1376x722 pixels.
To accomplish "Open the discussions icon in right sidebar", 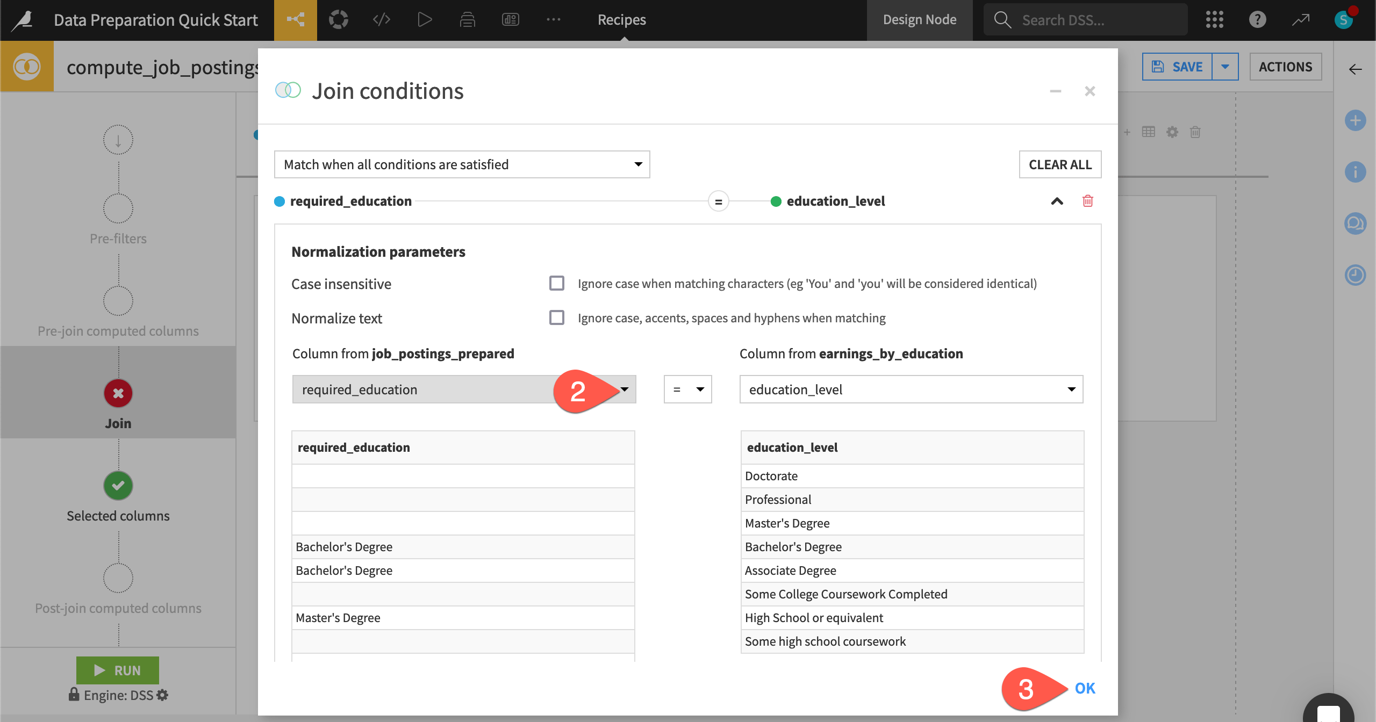I will point(1355,223).
